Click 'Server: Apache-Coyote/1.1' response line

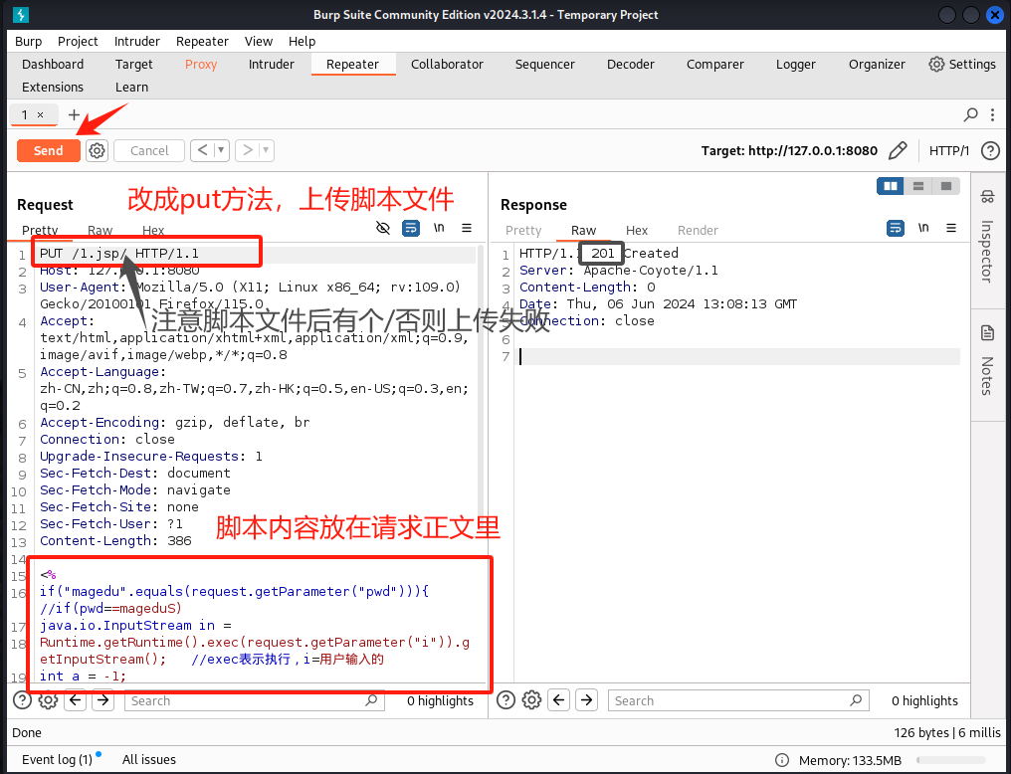(619, 270)
